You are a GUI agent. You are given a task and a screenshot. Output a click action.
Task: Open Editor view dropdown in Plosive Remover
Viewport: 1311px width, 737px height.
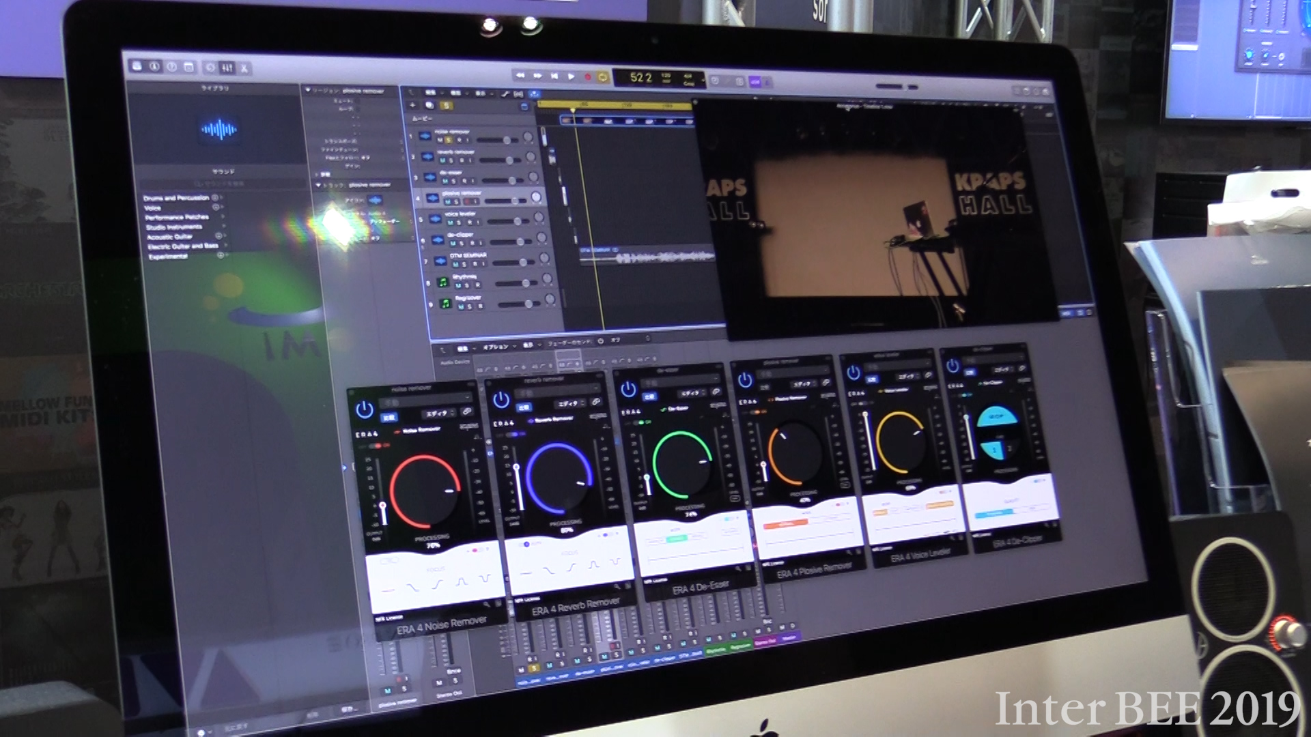tap(805, 384)
